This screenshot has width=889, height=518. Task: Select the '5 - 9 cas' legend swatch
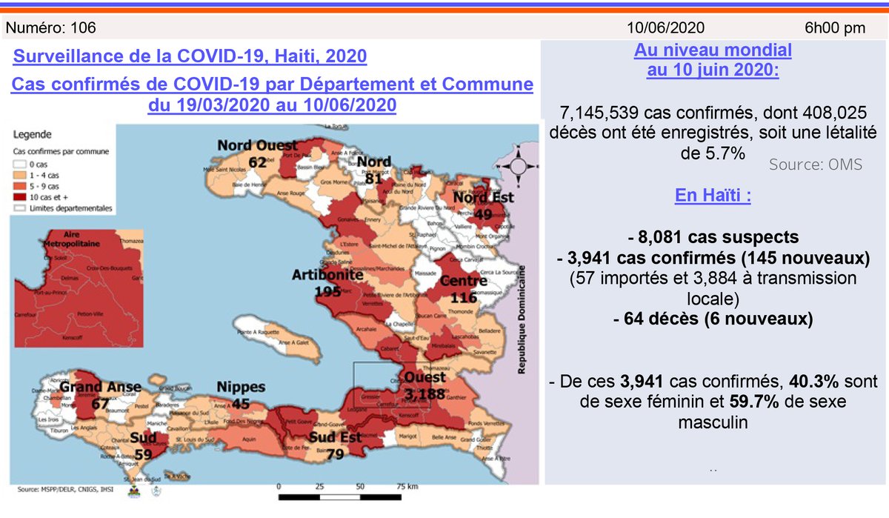tap(21, 186)
